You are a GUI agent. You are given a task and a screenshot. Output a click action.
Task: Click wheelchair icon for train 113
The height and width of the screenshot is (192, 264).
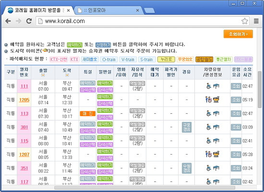209,113
